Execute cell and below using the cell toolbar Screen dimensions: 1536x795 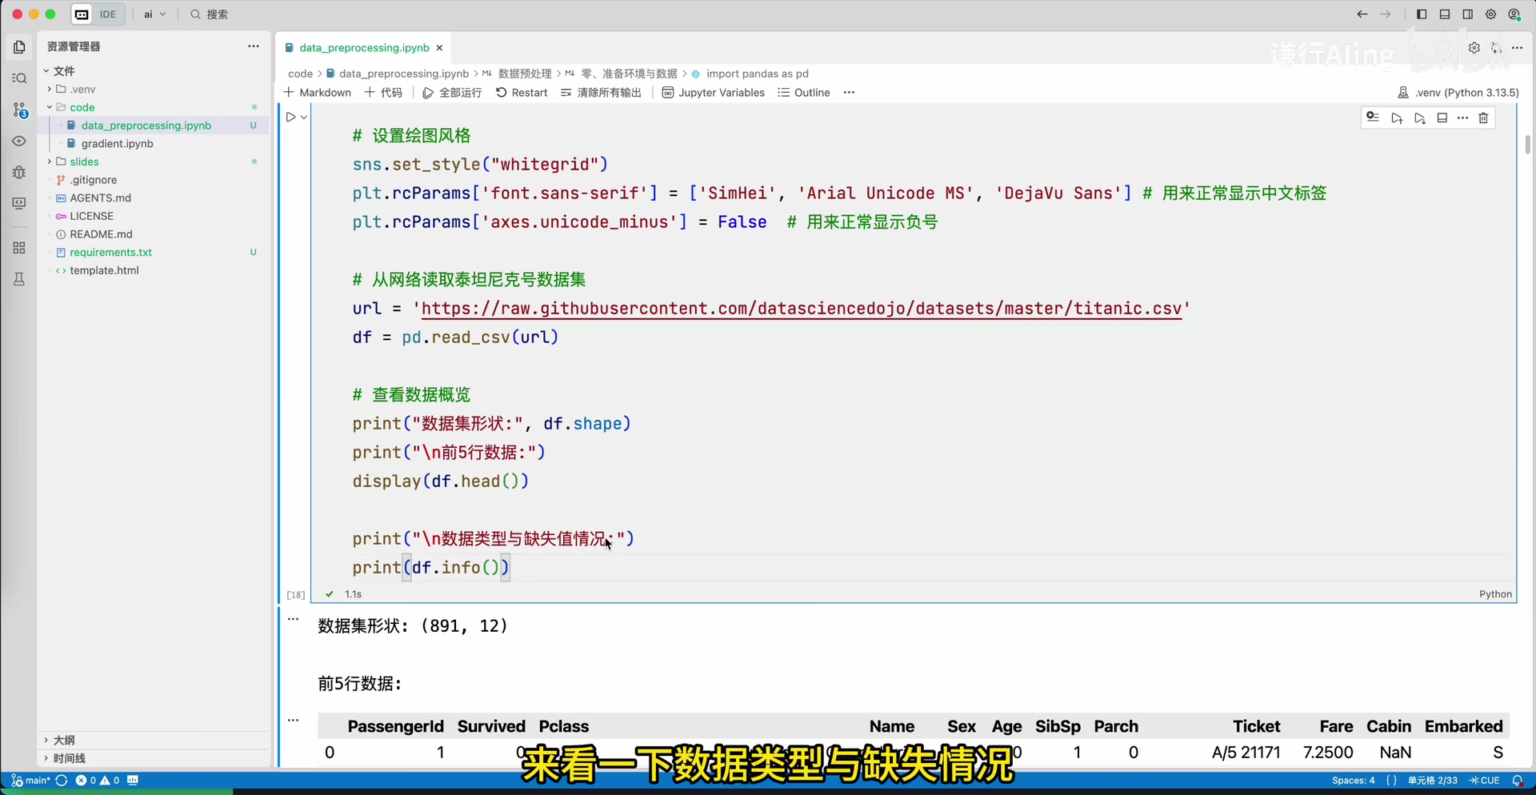pyautogui.click(x=1420, y=118)
